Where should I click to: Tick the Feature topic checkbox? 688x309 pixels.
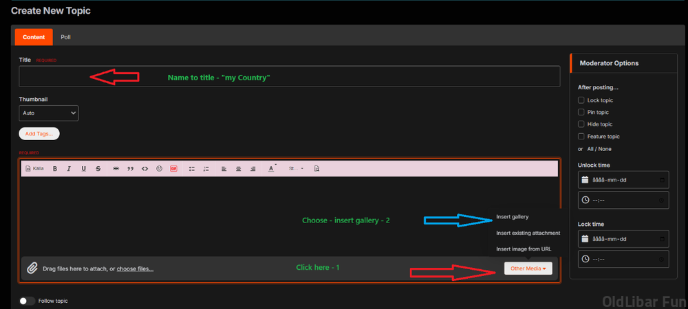click(x=581, y=137)
